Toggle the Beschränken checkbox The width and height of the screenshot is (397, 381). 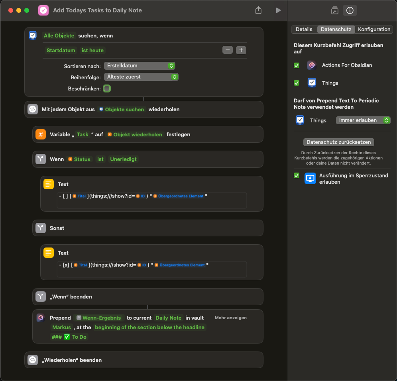coord(107,88)
